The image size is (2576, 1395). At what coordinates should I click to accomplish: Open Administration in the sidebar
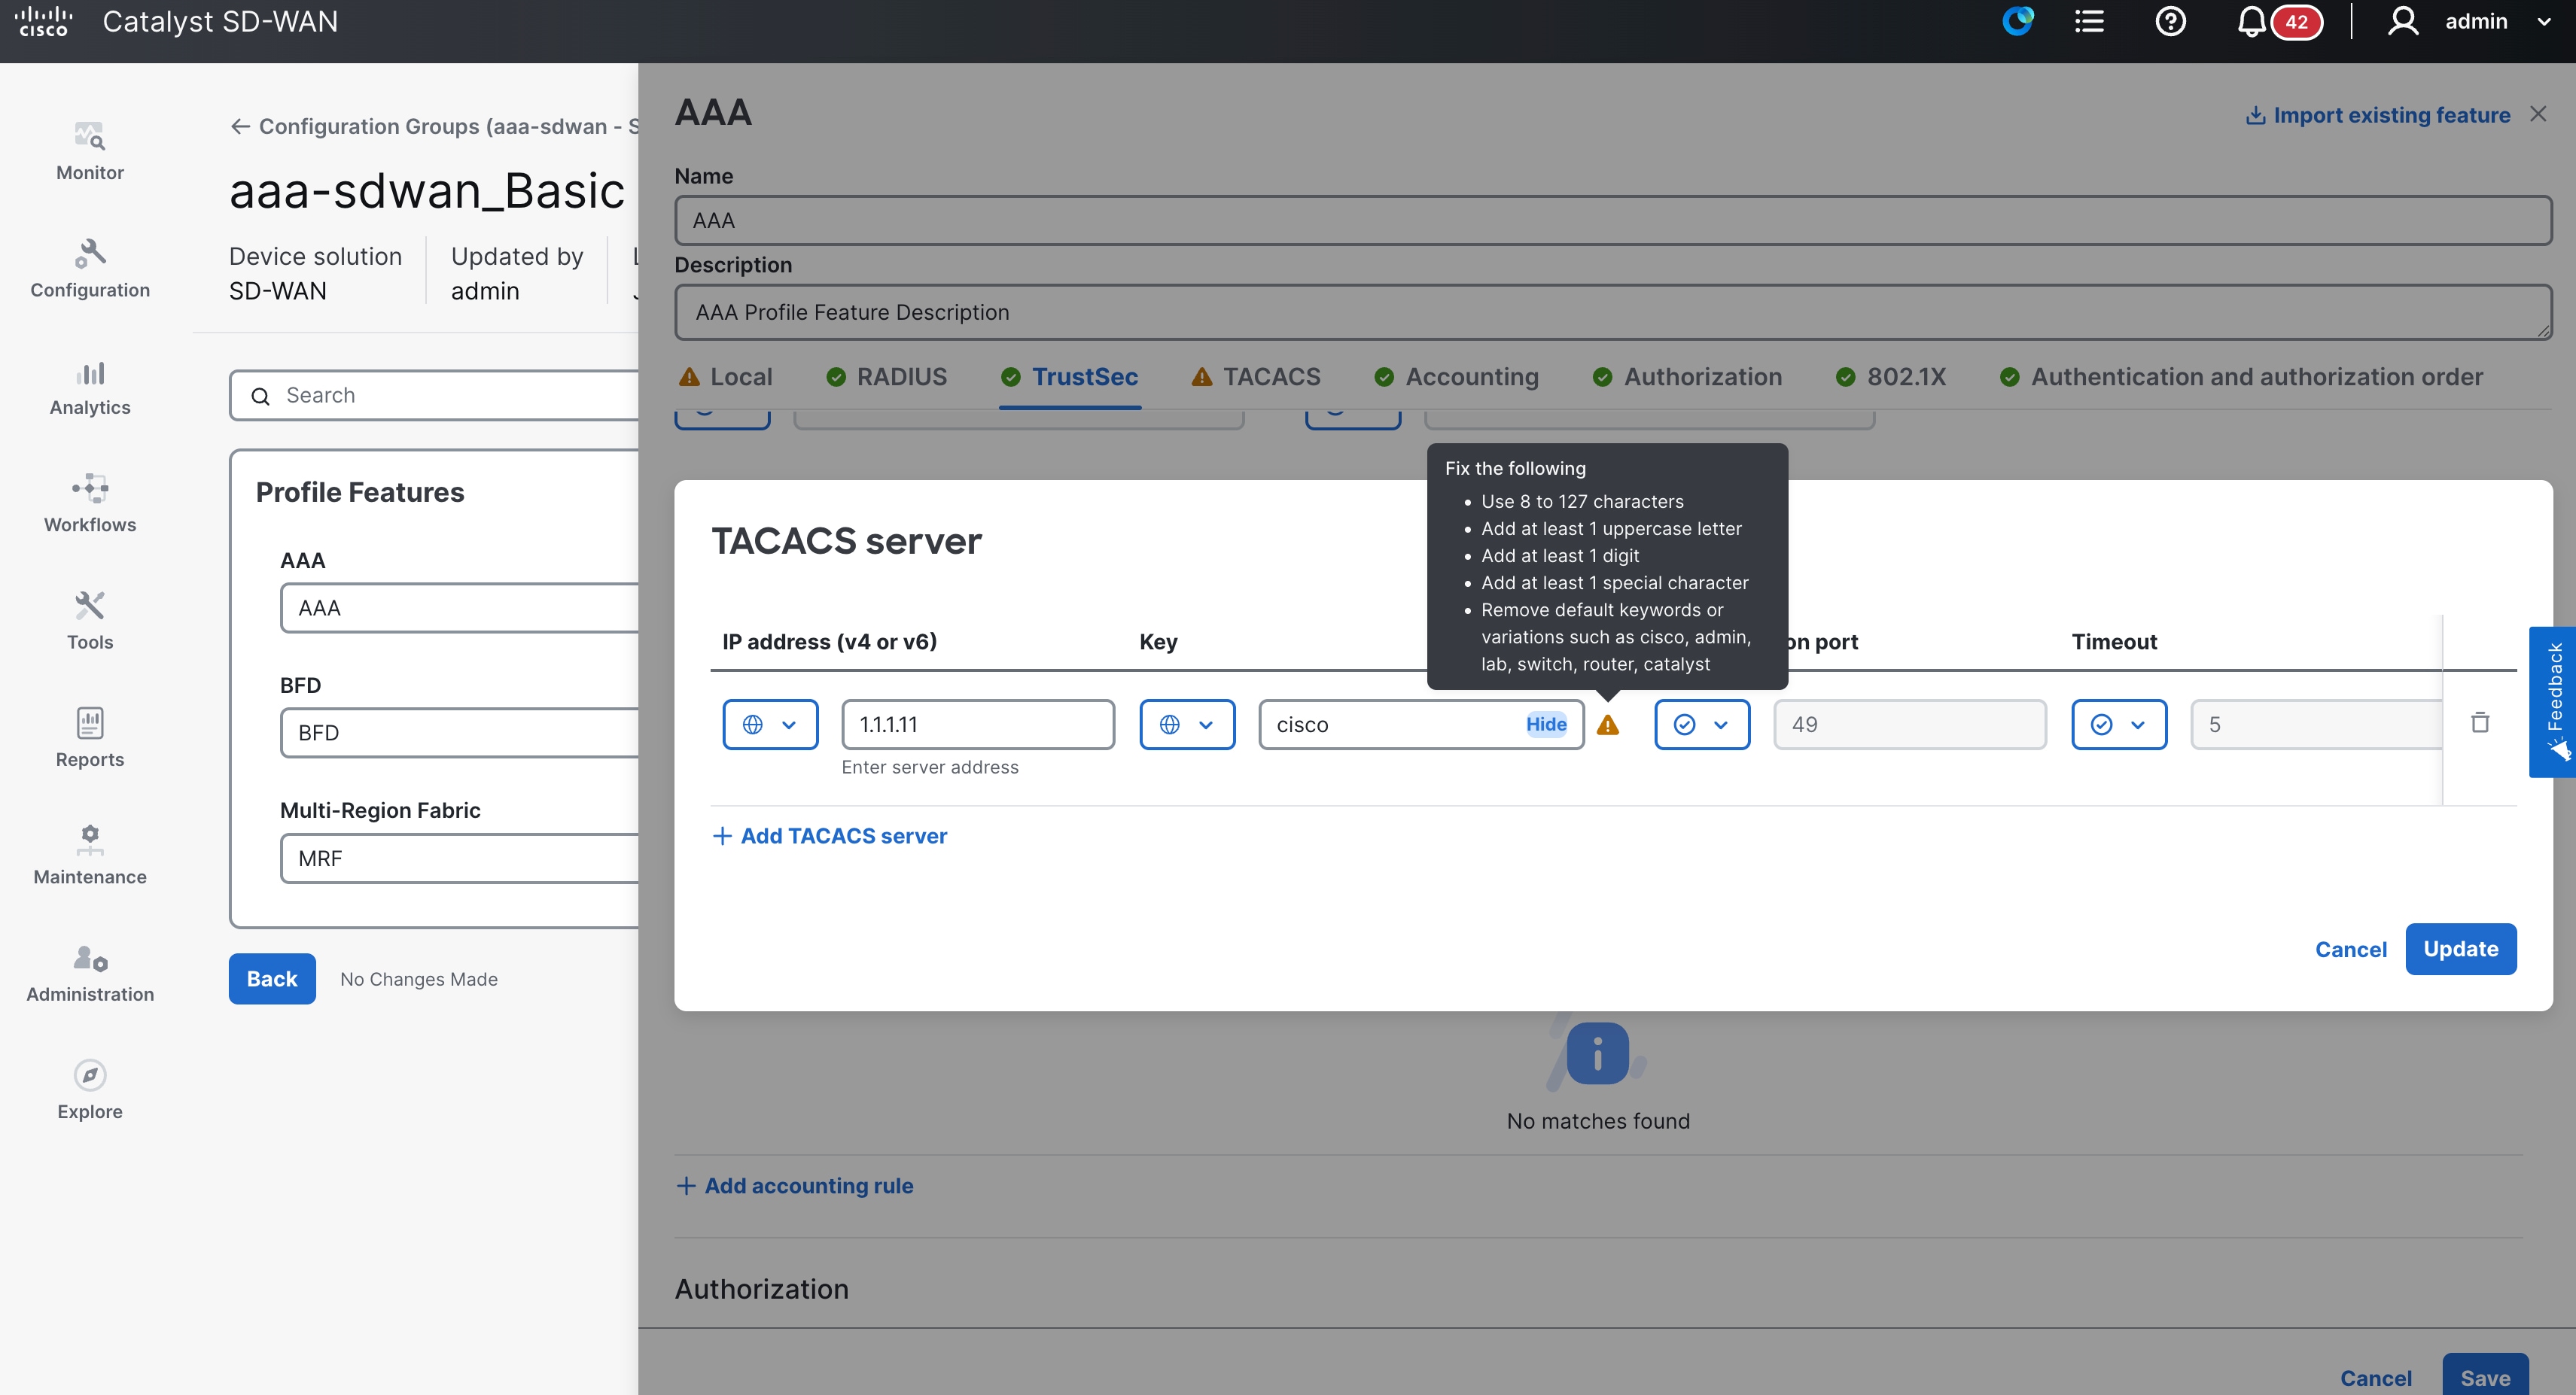(x=90, y=974)
